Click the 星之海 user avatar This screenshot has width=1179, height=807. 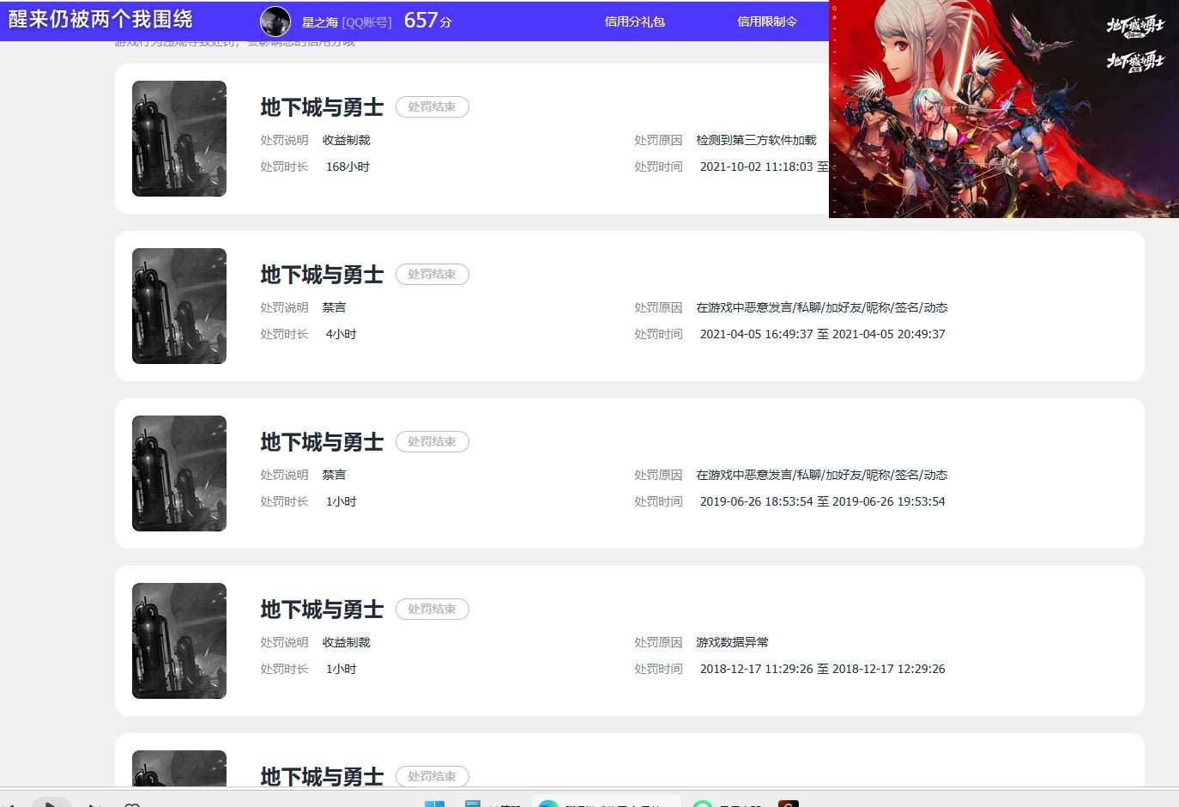[x=275, y=21]
